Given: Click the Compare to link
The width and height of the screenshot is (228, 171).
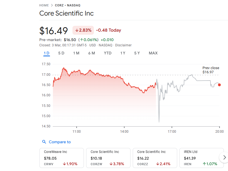Looking at the screenshot, I should point(60,142).
